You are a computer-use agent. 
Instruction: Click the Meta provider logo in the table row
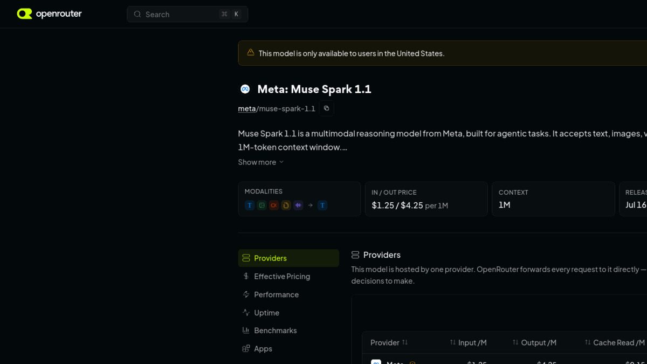coord(376,362)
